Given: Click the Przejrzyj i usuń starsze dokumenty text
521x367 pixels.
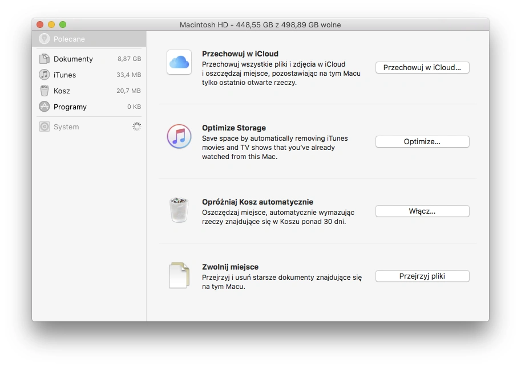Looking at the screenshot, I should pyautogui.click(x=282, y=282).
